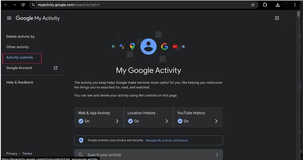Open the Privacy link

coord(12,154)
